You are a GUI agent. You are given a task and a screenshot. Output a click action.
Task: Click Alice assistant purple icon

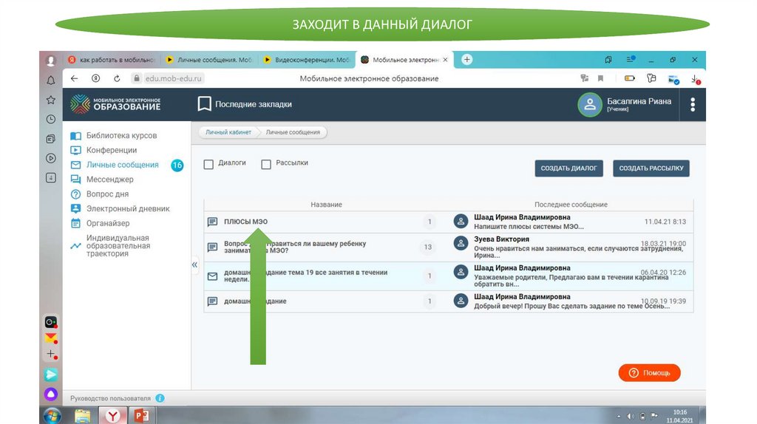tap(51, 394)
